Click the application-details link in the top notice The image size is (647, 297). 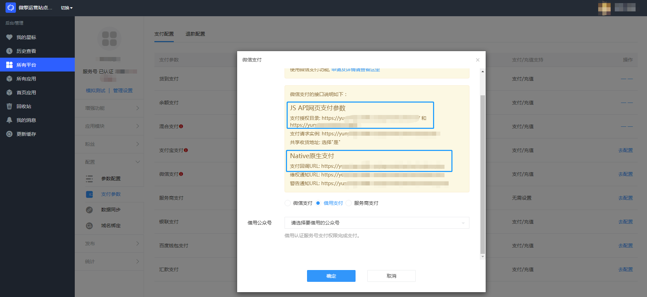[x=356, y=70]
